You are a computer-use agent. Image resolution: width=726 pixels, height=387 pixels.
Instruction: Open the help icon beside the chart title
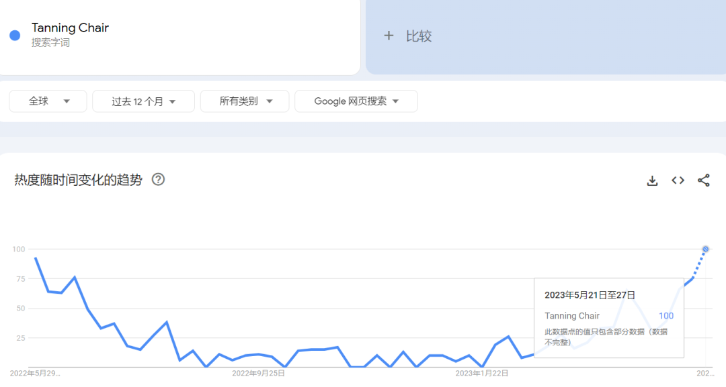click(158, 180)
